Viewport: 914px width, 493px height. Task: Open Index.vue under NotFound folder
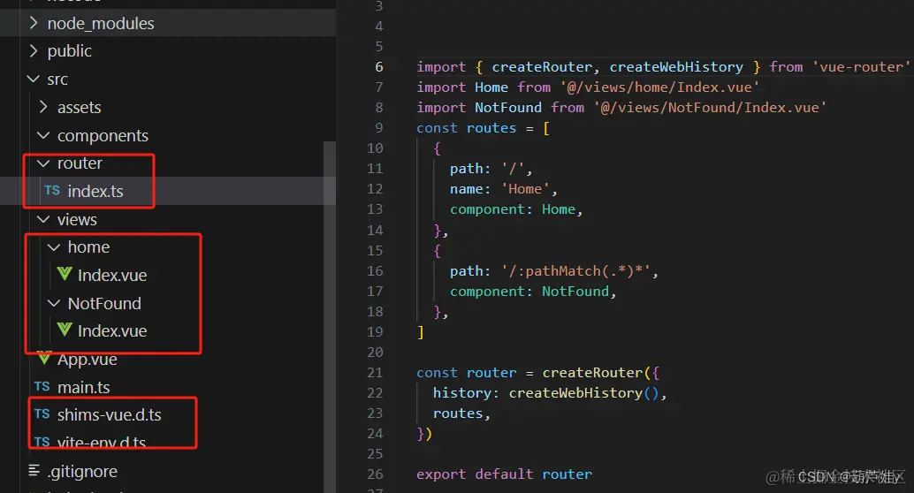click(112, 331)
